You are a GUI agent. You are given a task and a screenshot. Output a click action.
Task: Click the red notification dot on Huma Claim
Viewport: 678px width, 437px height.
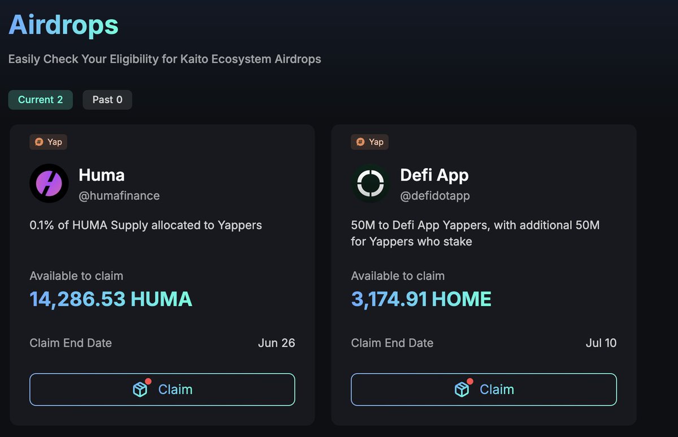click(x=148, y=381)
